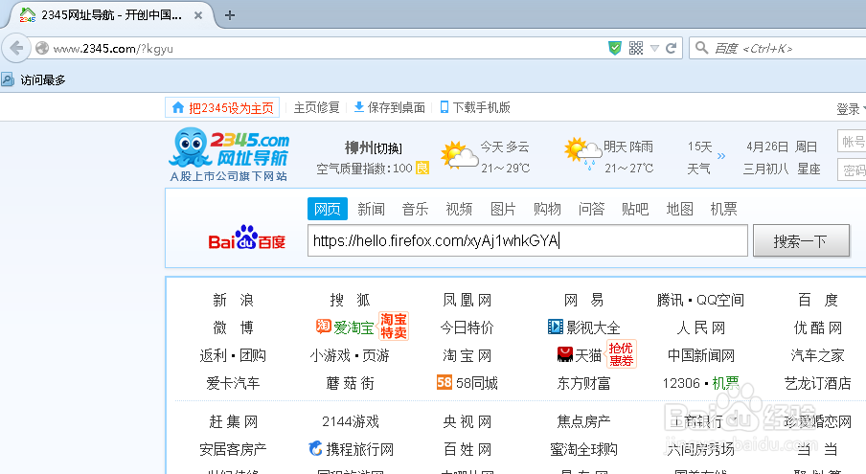Select the 地图 search tab
866x474 pixels.
[679, 209]
